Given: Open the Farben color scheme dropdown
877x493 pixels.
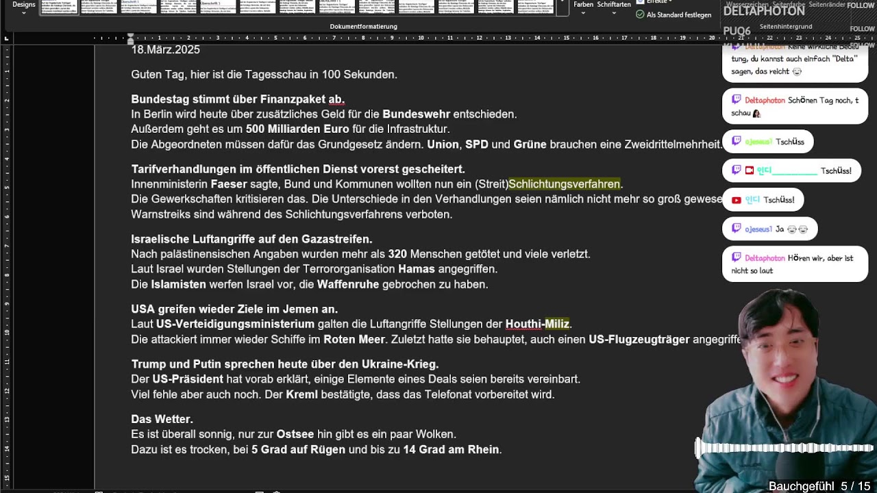Looking at the screenshot, I should 583,7.
